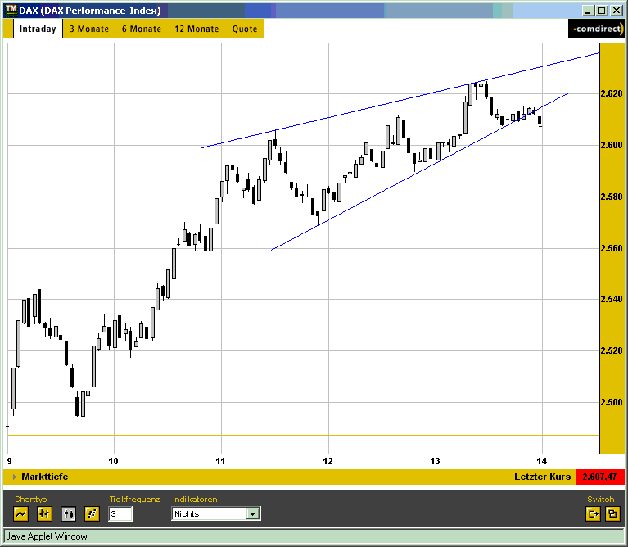This screenshot has height=547, width=628.
Task: Minimize the DAX chart window
Action: click(588, 11)
